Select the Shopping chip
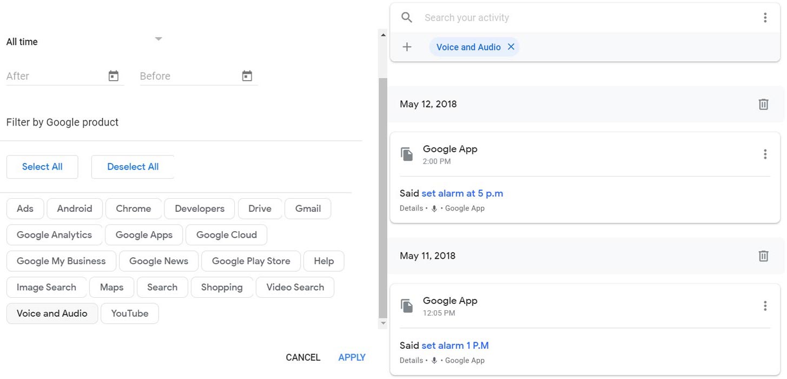Image resolution: width=787 pixels, height=379 pixels. click(222, 287)
